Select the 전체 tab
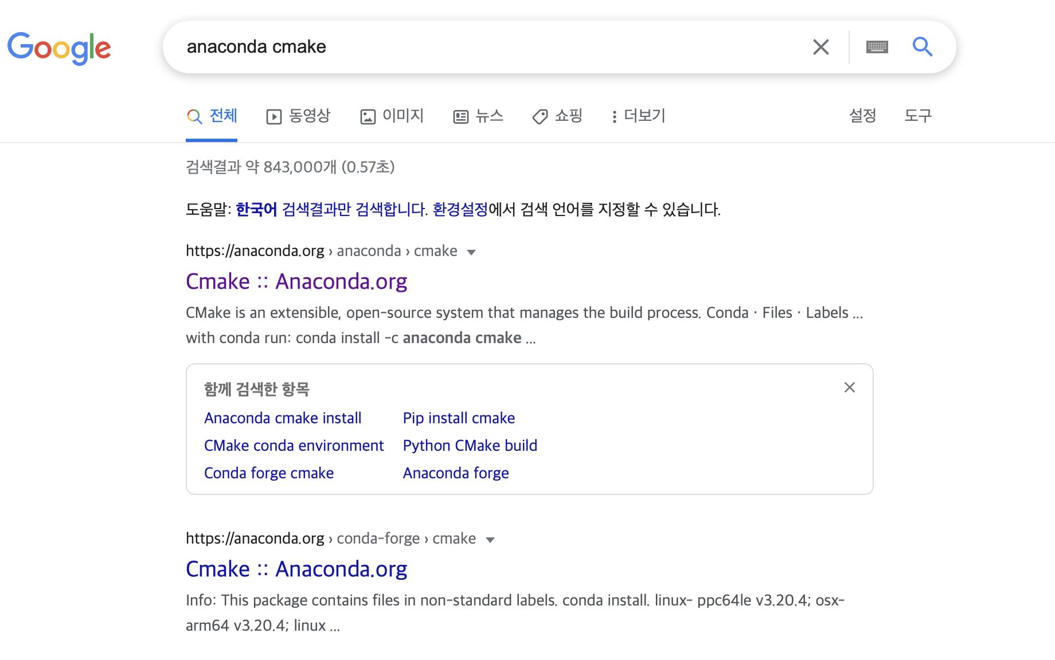The image size is (1055, 660). [x=212, y=116]
